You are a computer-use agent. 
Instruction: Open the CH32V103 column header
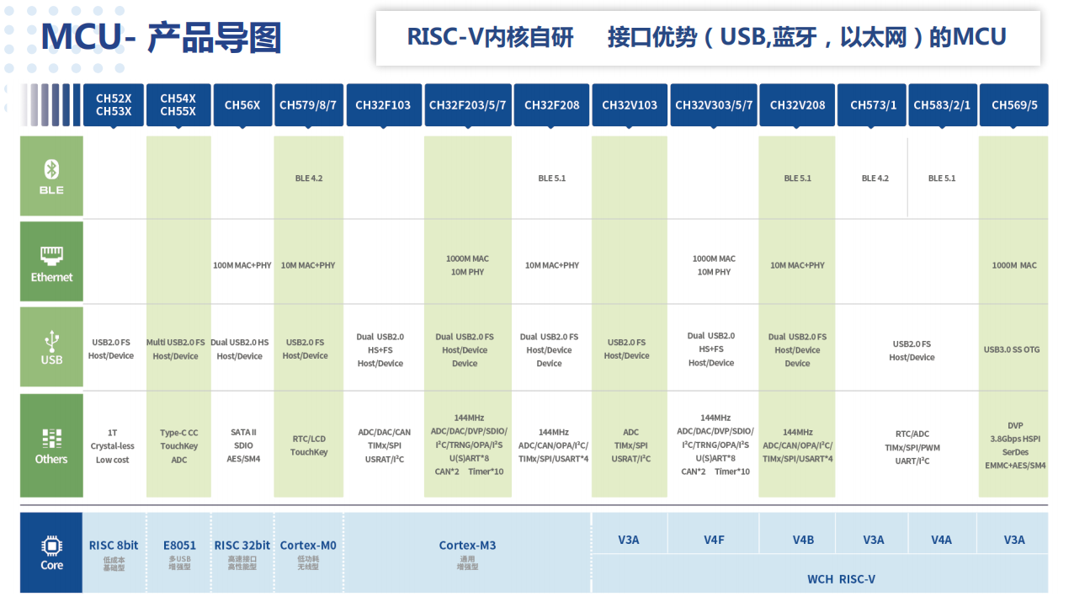[630, 105]
